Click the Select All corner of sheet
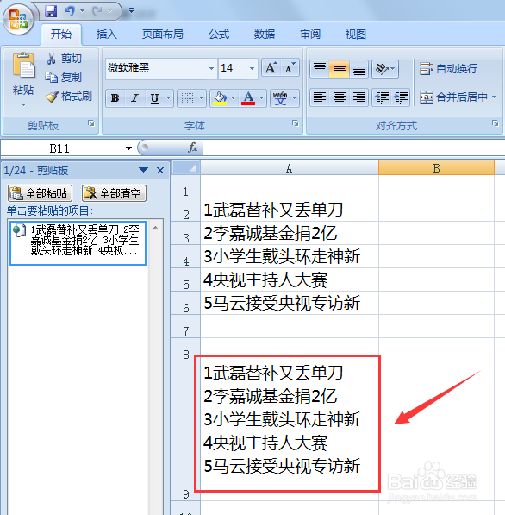This screenshot has height=515, width=505. (x=186, y=168)
